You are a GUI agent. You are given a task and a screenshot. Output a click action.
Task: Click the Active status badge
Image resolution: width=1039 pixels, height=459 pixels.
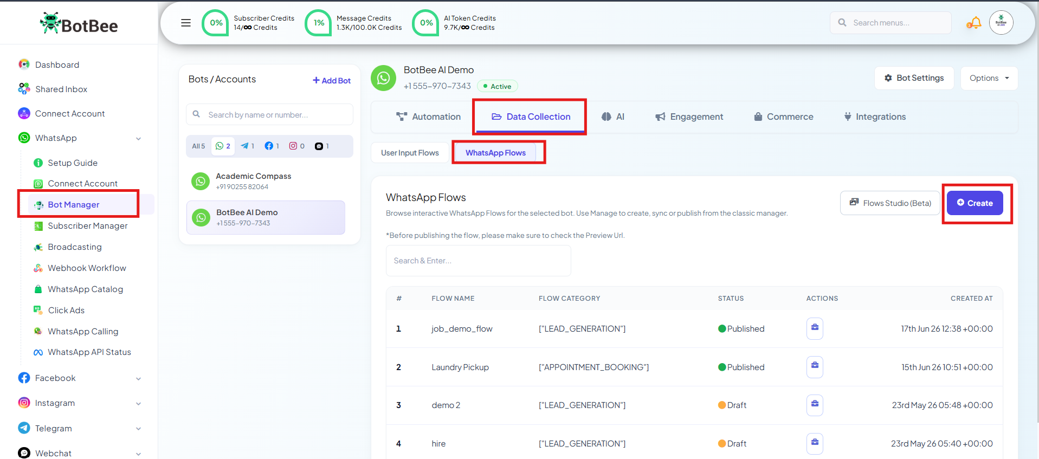tap(498, 86)
